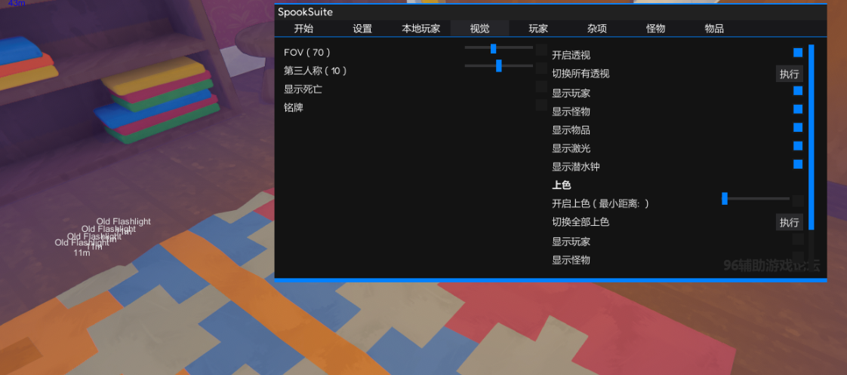Screen dimensions: 847x375
Task: Enable the 开启上色 checkbox
Action: [x=798, y=201]
